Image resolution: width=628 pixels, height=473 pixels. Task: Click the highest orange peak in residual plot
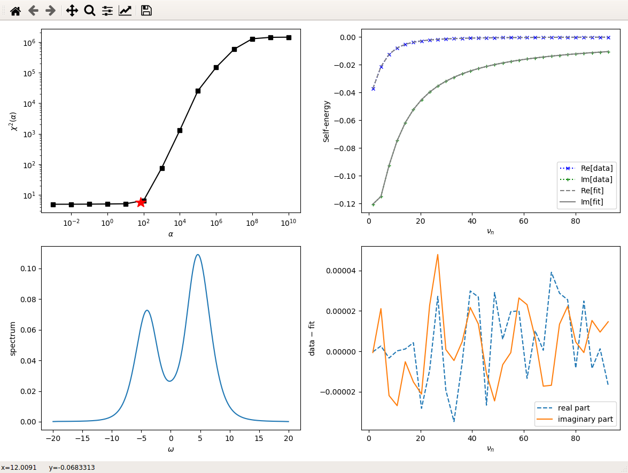click(438, 255)
